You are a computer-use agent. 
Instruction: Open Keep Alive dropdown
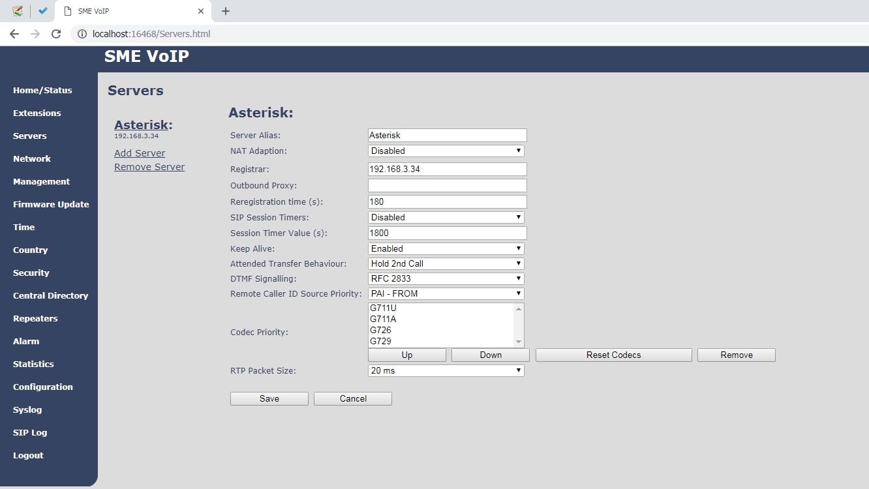(446, 248)
